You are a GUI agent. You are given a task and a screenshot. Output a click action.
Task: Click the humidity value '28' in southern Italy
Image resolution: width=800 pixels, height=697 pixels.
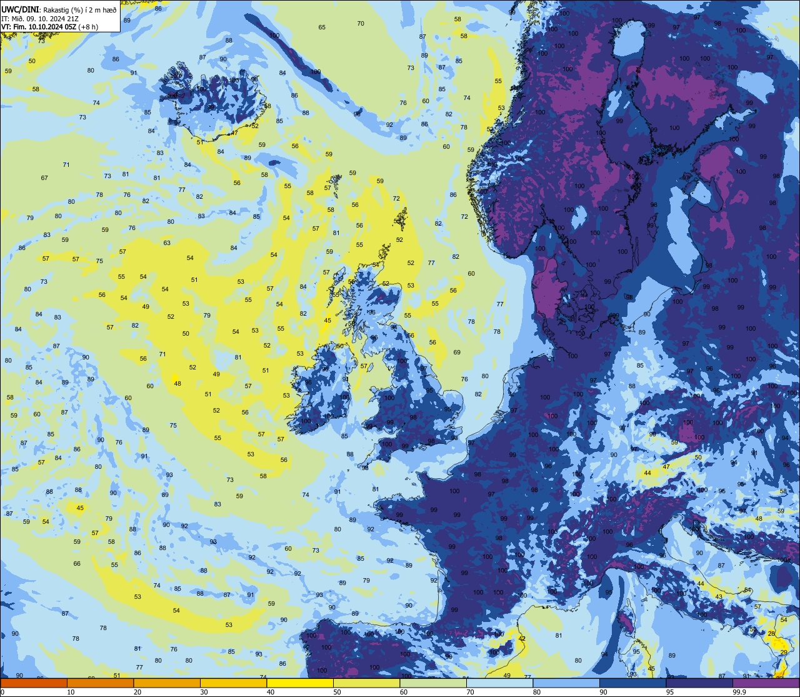click(771, 634)
